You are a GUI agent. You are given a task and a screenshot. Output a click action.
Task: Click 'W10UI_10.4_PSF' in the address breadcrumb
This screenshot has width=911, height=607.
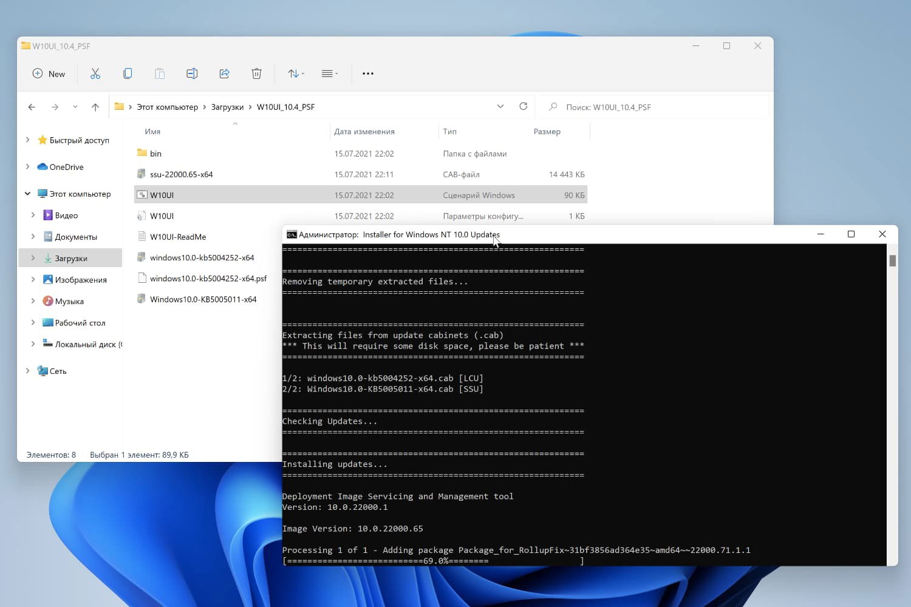click(x=285, y=107)
